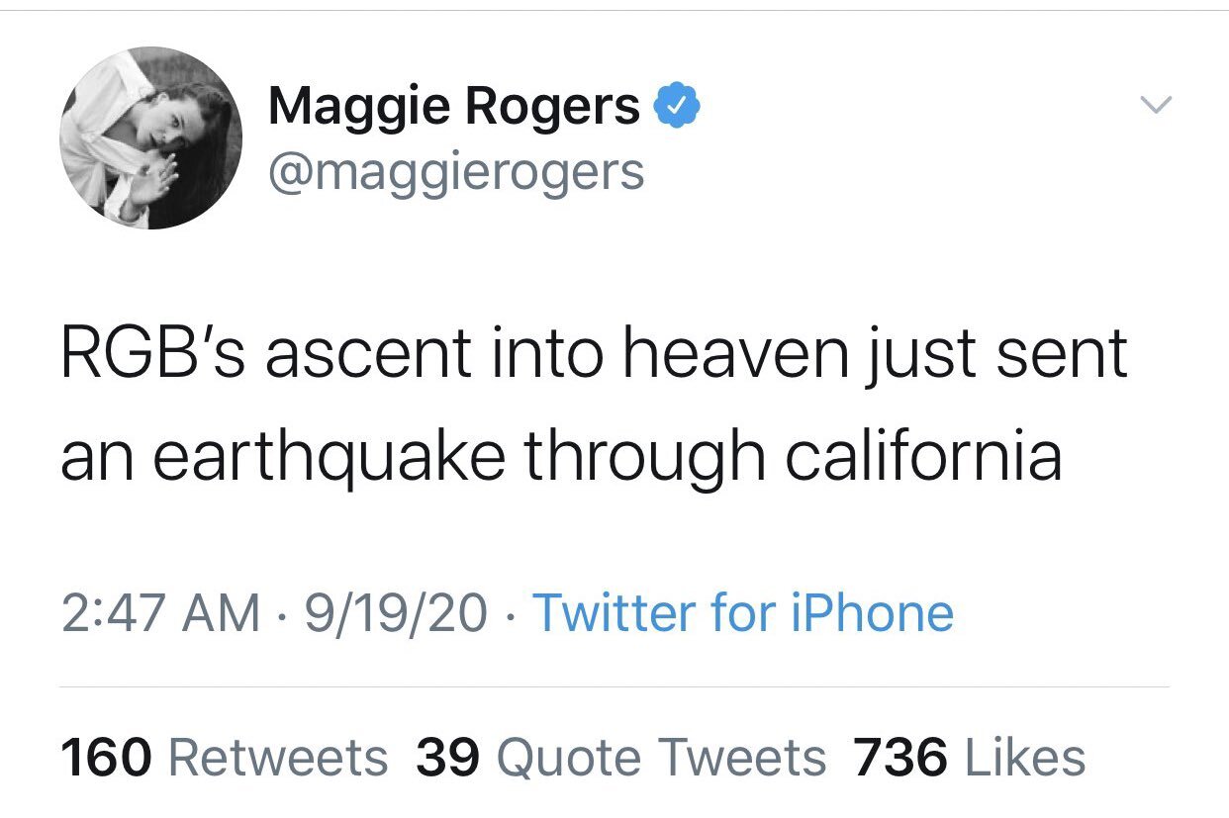Image resolution: width=1229 pixels, height=818 pixels.
Task: View the 39 Quote Tweets list
Action: pos(621,758)
